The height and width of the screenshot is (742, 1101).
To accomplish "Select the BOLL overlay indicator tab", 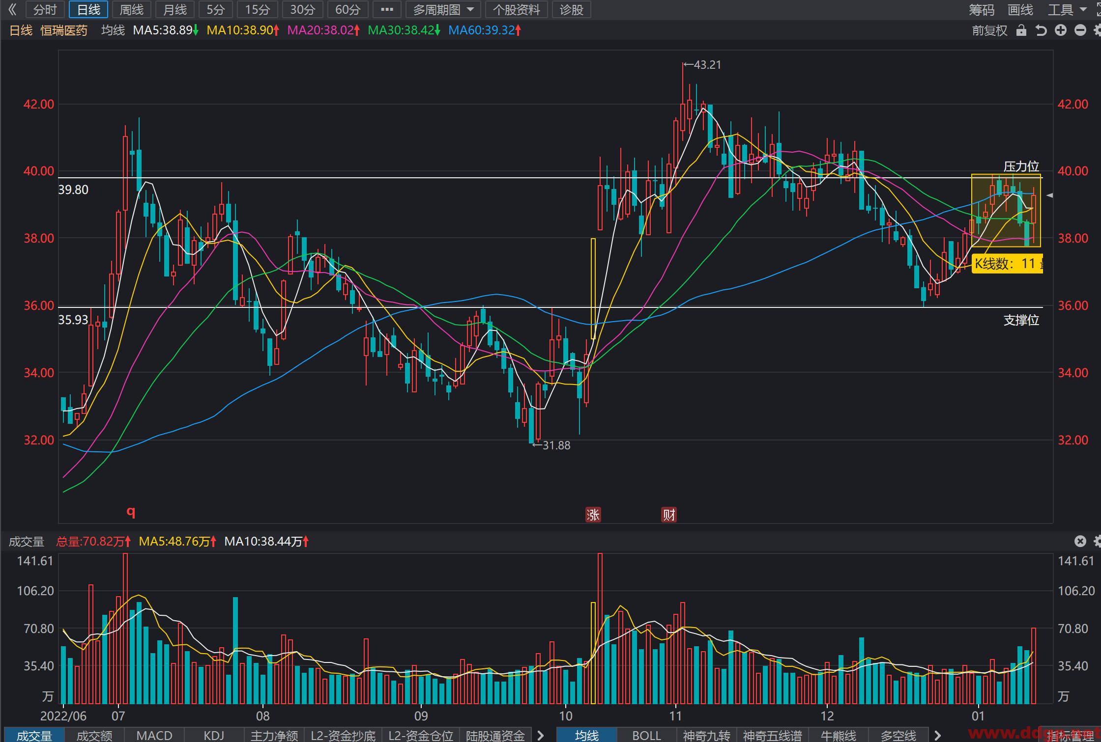I will click(646, 735).
